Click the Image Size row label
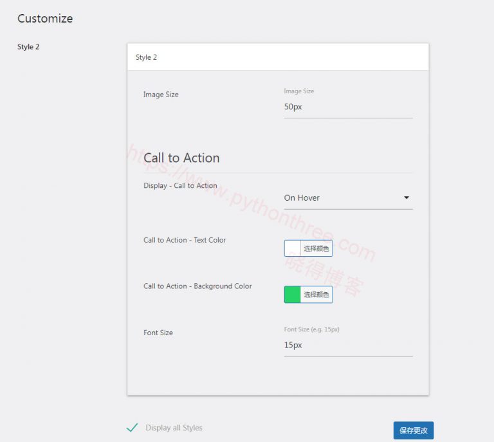 [x=161, y=95]
